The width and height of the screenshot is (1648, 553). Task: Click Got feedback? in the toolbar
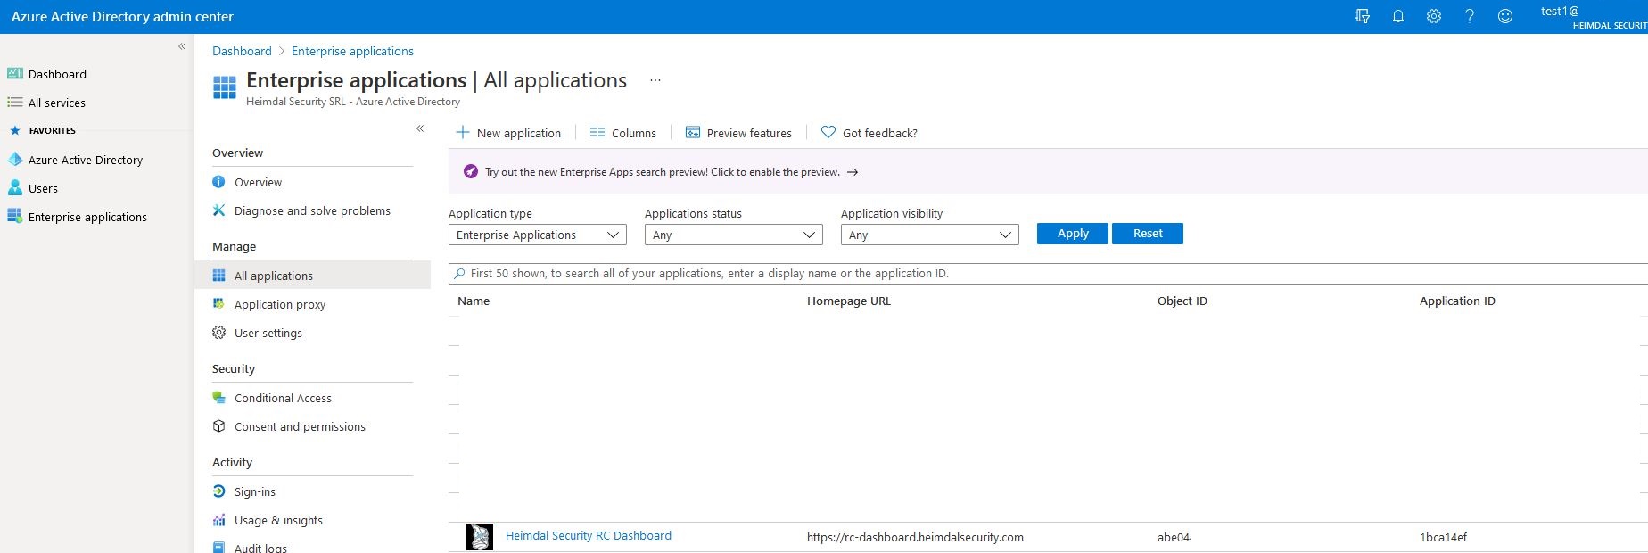tap(869, 133)
